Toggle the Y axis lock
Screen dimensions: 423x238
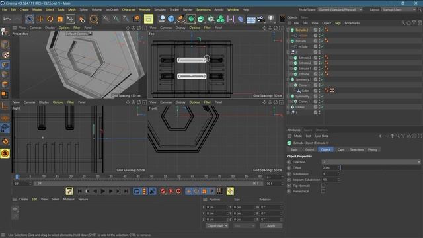[x=116, y=19]
